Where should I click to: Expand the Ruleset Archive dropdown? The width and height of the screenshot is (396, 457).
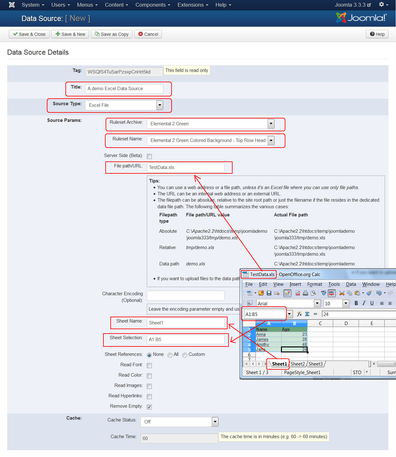(x=271, y=124)
